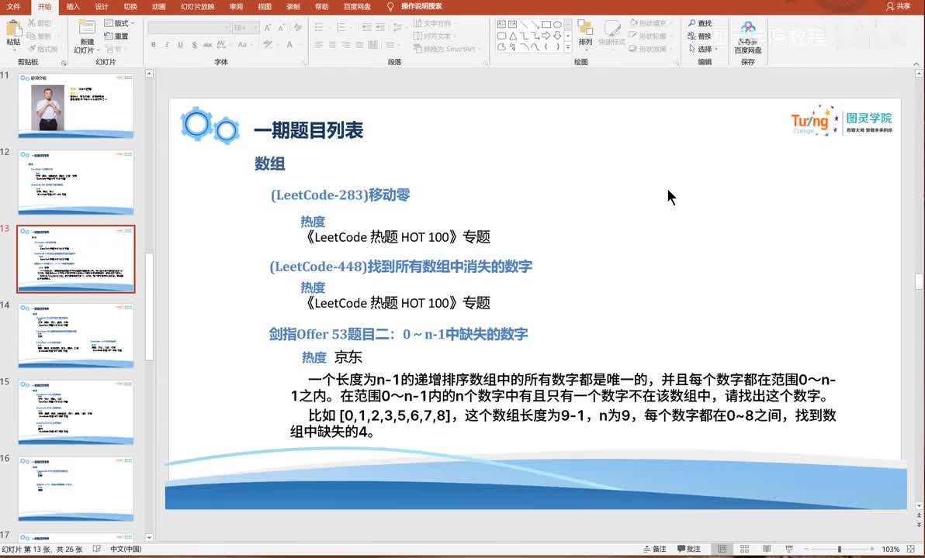Click the Replace (替换) icon
The height and width of the screenshot is (558, 925).
(x=692, y=36)
